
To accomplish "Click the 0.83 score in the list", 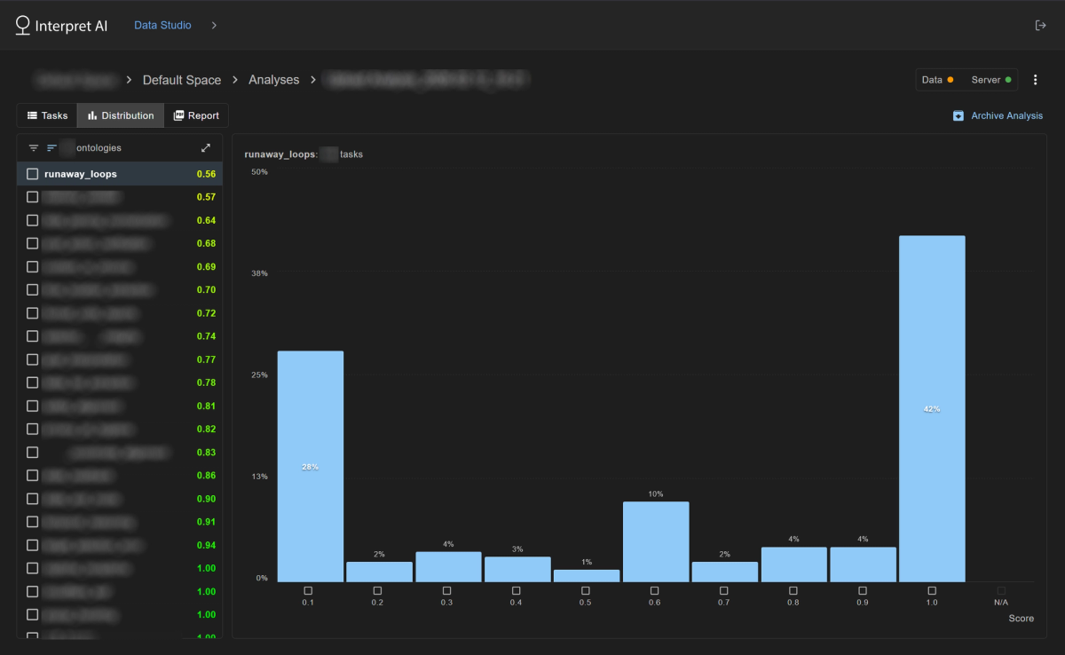I will click(x=206, y=453).
